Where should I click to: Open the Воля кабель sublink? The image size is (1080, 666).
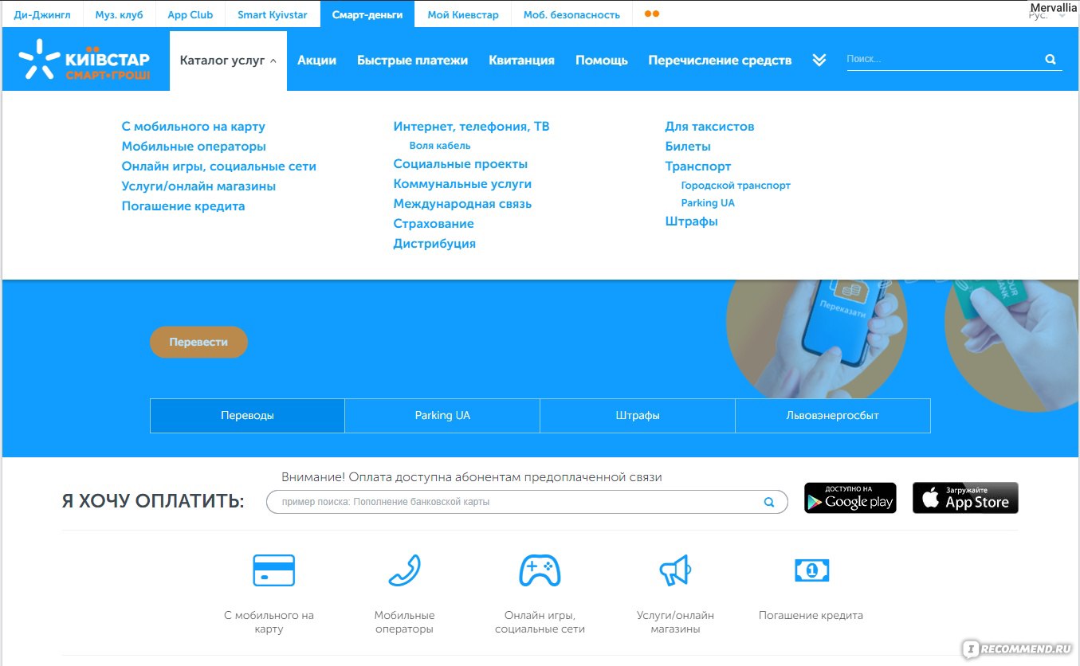pyautogui.click(x=440, y=146)
